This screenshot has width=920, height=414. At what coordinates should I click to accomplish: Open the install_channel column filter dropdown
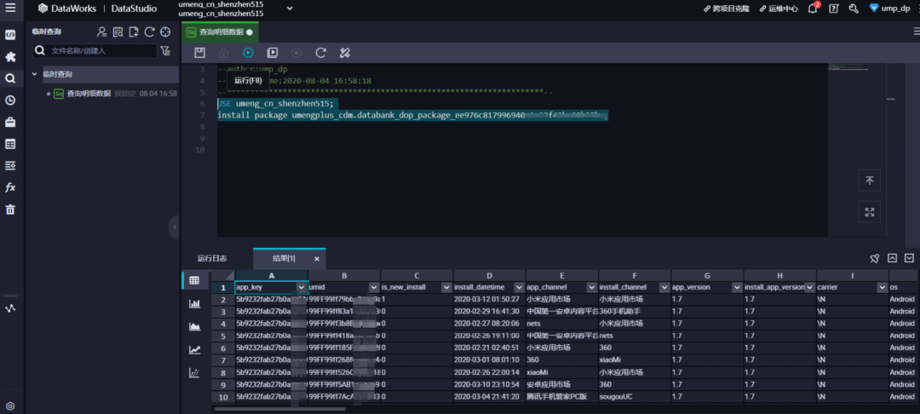tap(664, 288)
